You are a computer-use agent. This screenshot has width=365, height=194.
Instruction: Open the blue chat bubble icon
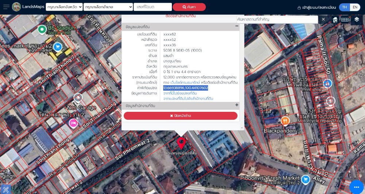pyautogui.click(x=356, y=187)
